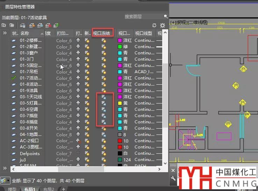Expand the panel with the bottom-left double-arrow
Screen dimensions: 258x191
tap(5, 168)
